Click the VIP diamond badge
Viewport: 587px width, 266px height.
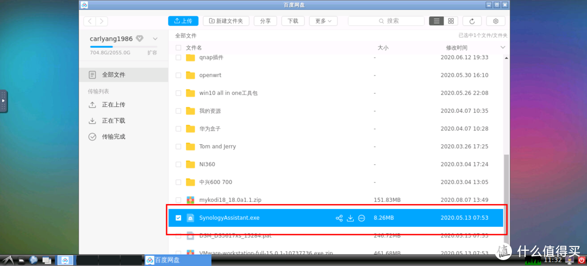pyautogui.click(x=140, y=39)
